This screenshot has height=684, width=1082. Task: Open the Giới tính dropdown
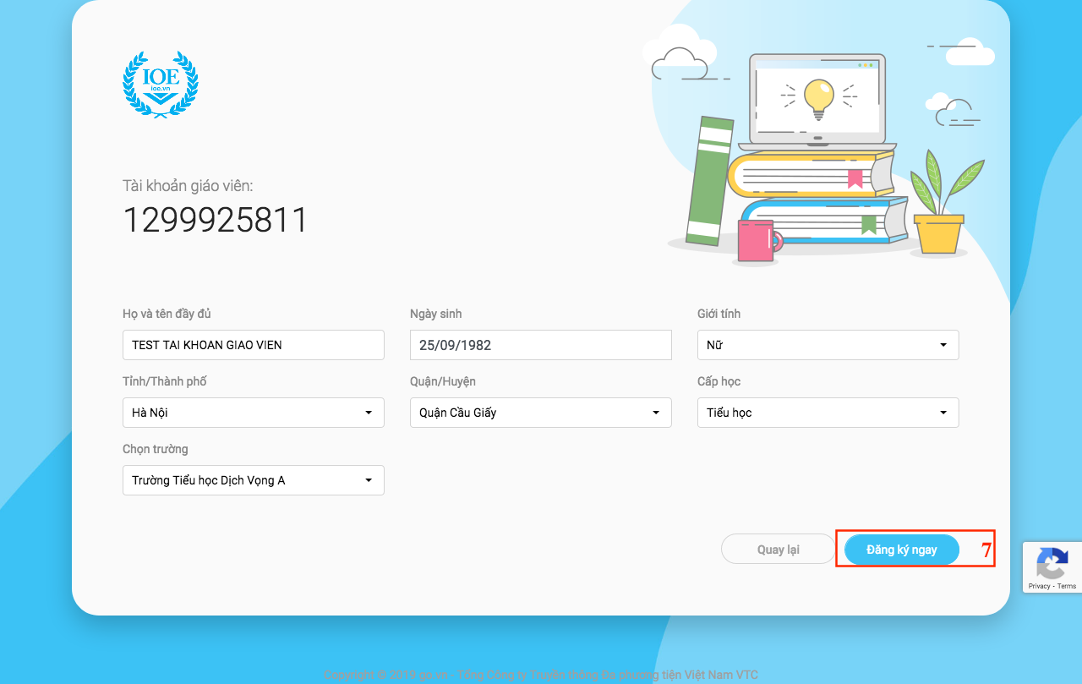pos(828,345)
